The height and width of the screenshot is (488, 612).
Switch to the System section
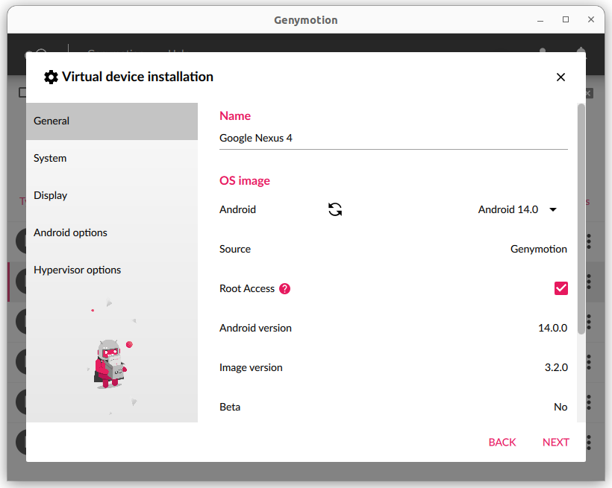(112, 159)
